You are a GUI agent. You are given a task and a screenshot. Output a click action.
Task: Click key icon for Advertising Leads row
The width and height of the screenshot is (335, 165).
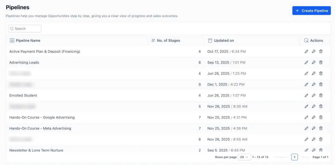(x=314, y=62)
